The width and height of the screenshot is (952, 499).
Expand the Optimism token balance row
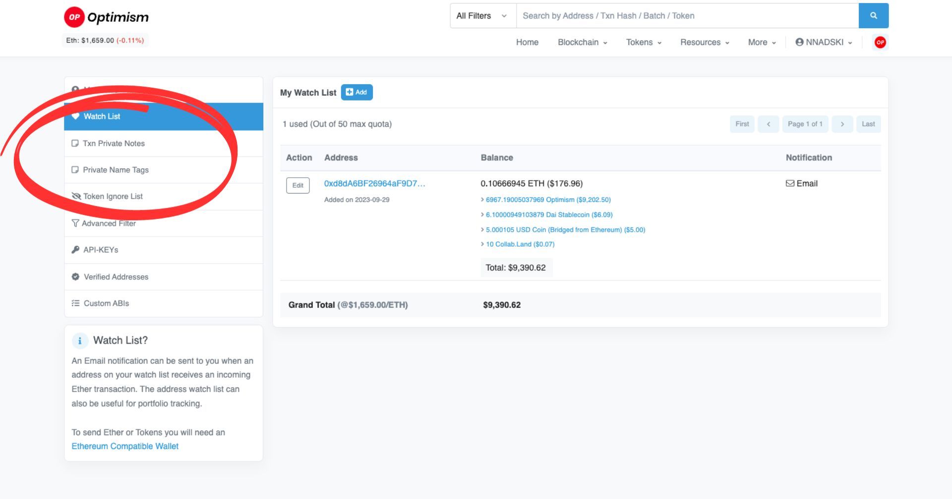[x=482, y=200]
